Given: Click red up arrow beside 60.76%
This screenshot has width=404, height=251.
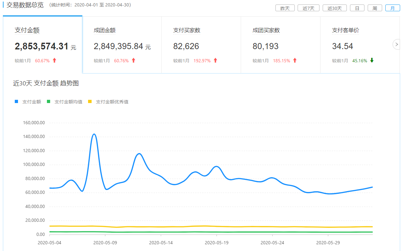Looking at the screenshot, I should click(133, 60).
